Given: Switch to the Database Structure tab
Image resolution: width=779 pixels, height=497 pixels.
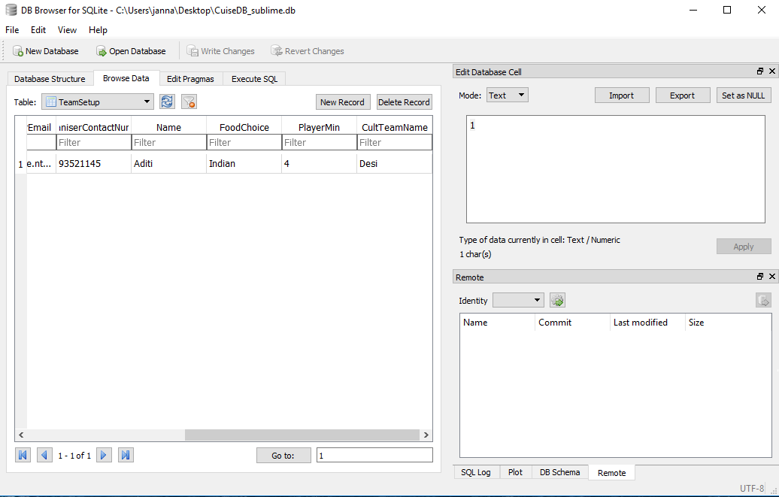Looking at the screenshot, I should click(x=50, y=79).
